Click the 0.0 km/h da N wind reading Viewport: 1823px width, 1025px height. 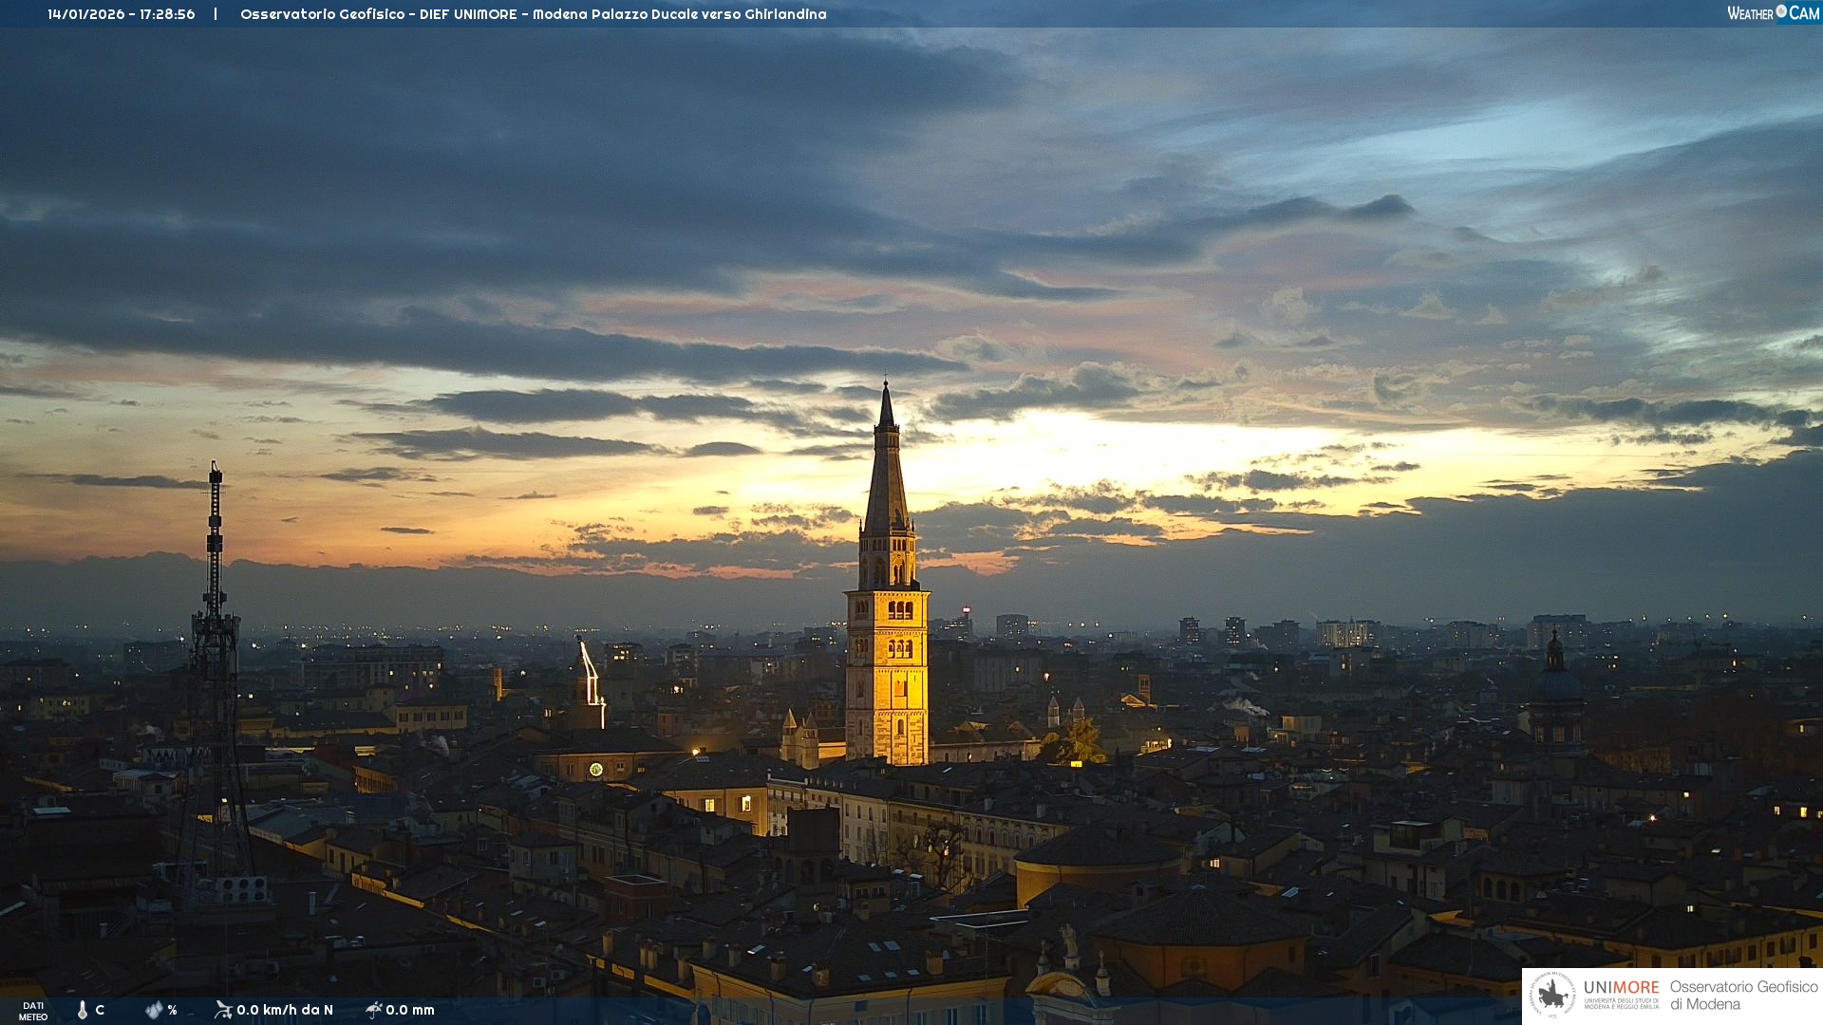(285, 1010)
